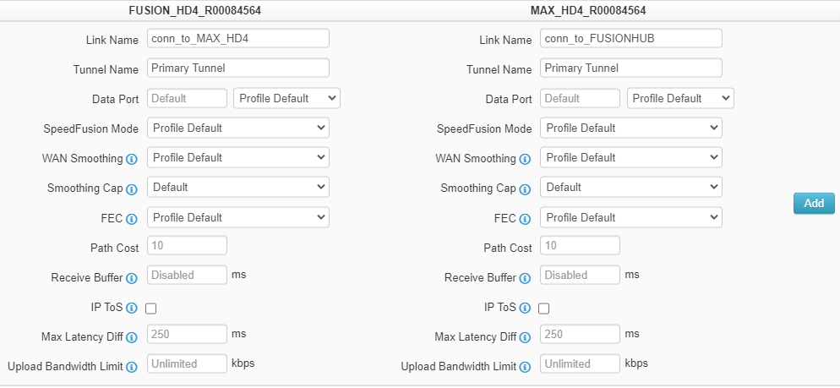The width and height of the screenshot is (840, 388).
Task: Open WAN Smoothing info icon for FUSION_HD4
Action: (131, 159)
